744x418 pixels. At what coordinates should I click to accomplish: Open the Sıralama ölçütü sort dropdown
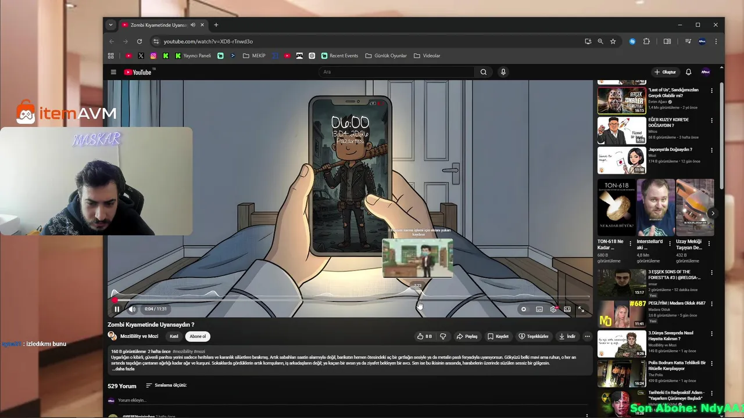coord(166,385)
